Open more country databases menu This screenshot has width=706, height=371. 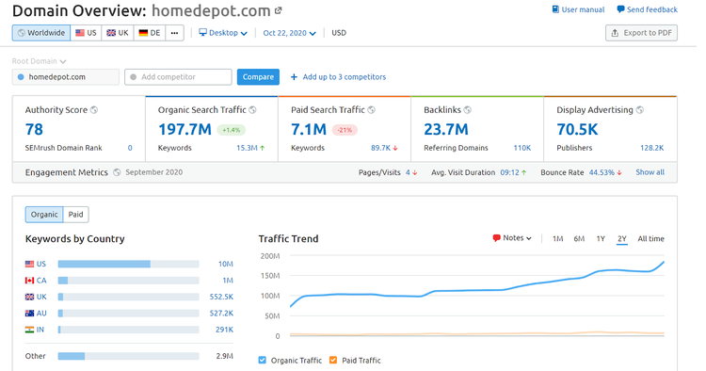tap(175, 33)
